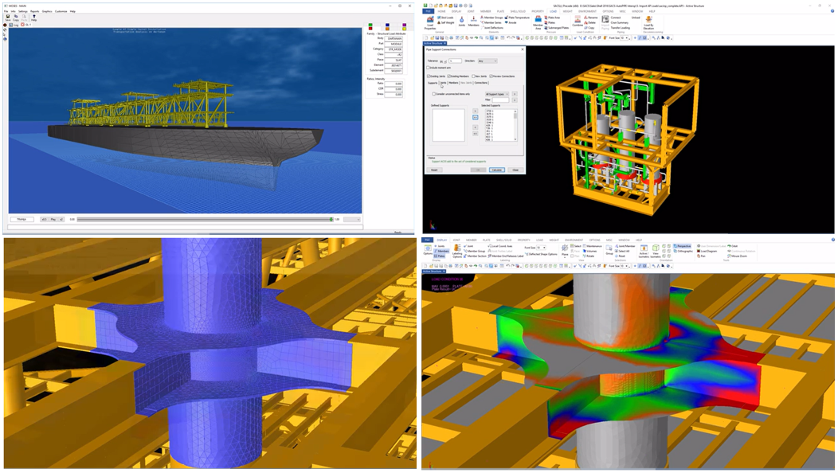The image size is (838, 473).
Task: Select the Member Area pressure icon
Action: [538, 21]
